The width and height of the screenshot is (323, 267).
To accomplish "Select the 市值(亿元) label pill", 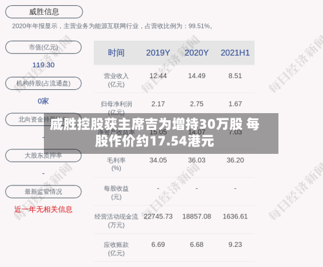I will click(43, 47).
